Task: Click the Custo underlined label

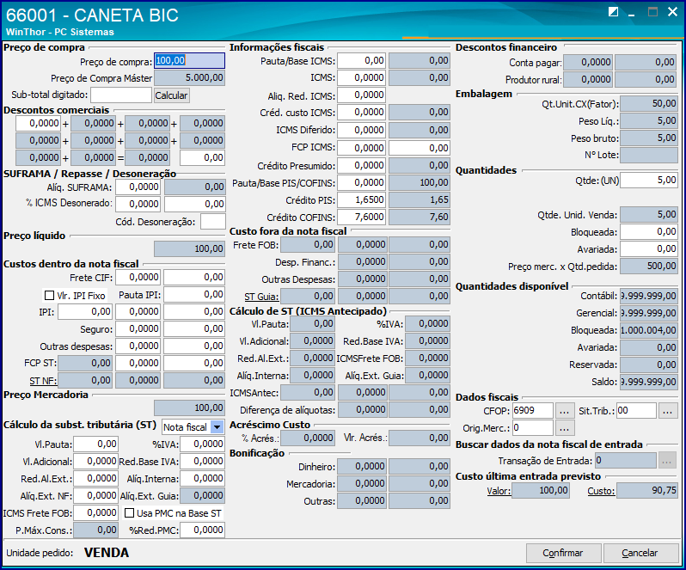Action: [x=601, y=491]
